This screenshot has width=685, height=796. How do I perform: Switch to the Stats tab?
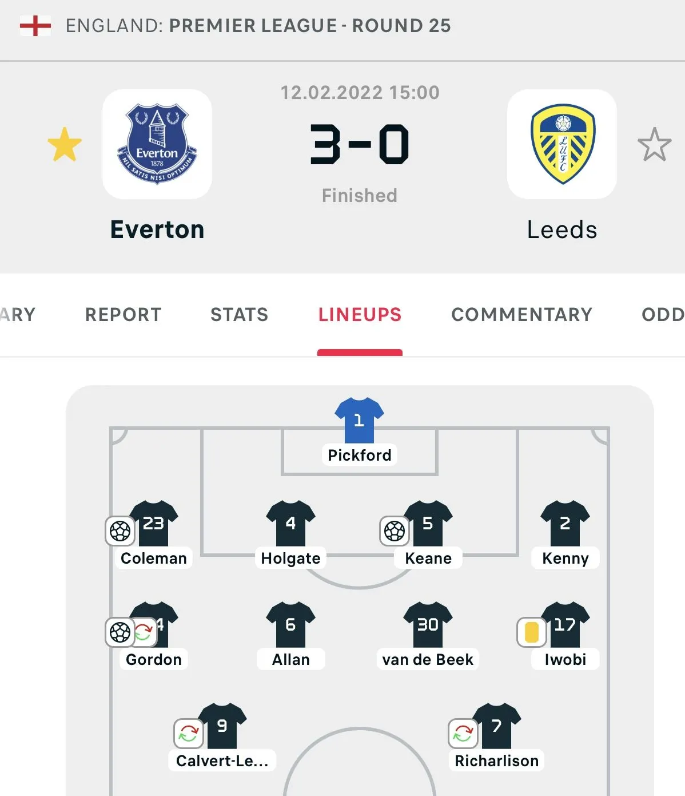point(240,315)
